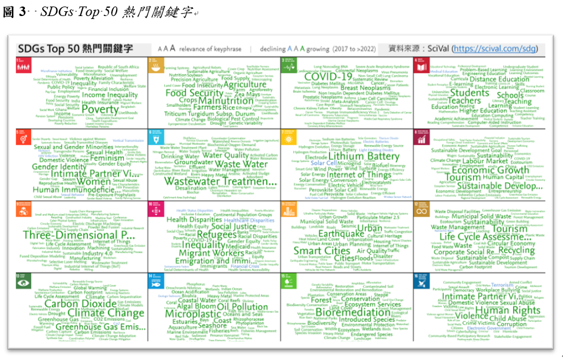Click the keyword 'Greenhouse Gas Emis...'

(101, 327)
